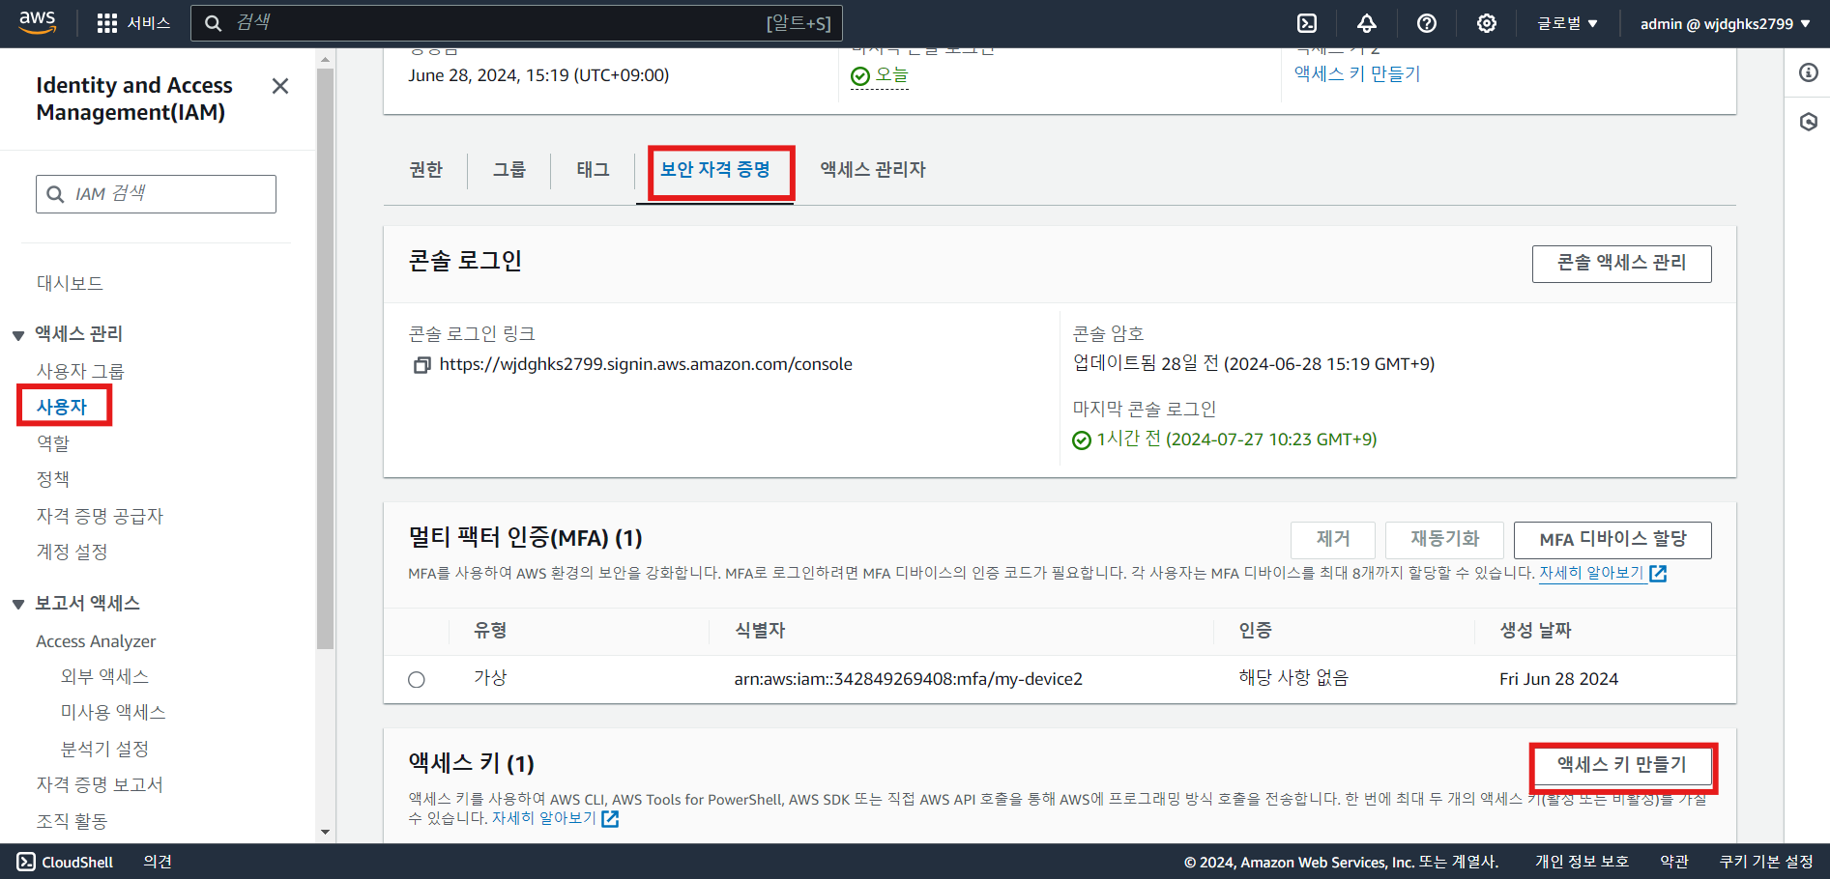1830x879 pixels.
Task: Click the arn:aws:iam::342849269408:mfa/my-device2 identifier
Action: tap(908, 679)
